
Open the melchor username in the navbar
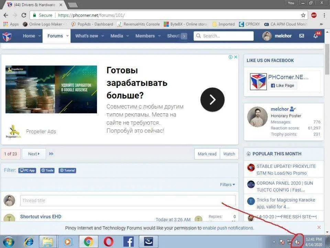[283, 36]
